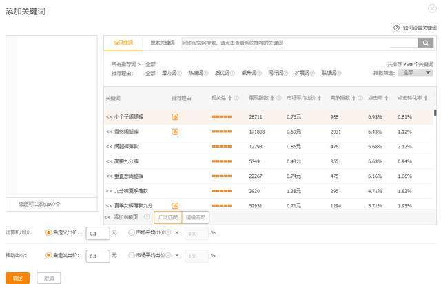441x284 pixels.
Task: Click 计算机出价 custom bid input 0.1
Action: click(x=98, y=234)
